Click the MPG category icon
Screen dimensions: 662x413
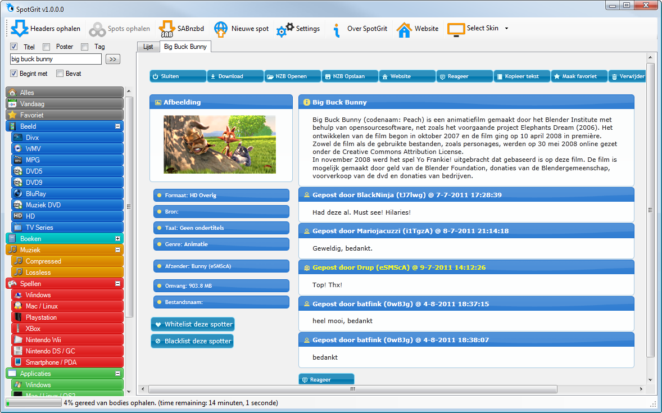tap(18, 160)
